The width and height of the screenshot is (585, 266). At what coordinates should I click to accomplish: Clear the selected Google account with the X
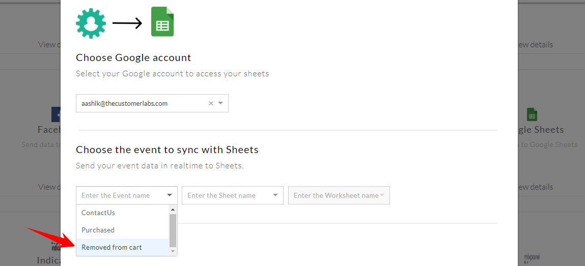click(x=211, y=103)
